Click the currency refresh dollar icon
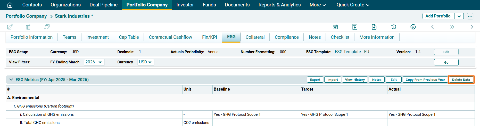 point(413,27)
